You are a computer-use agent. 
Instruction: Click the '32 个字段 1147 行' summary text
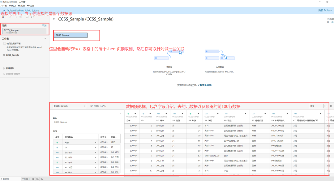coord(98,106)
